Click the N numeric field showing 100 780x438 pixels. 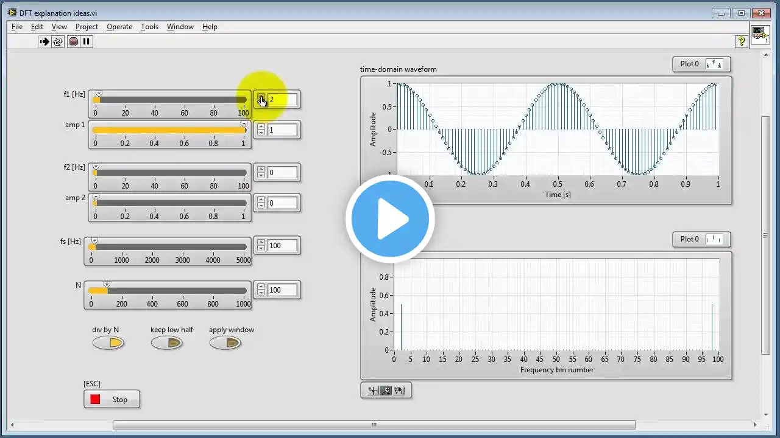point(282,290)
